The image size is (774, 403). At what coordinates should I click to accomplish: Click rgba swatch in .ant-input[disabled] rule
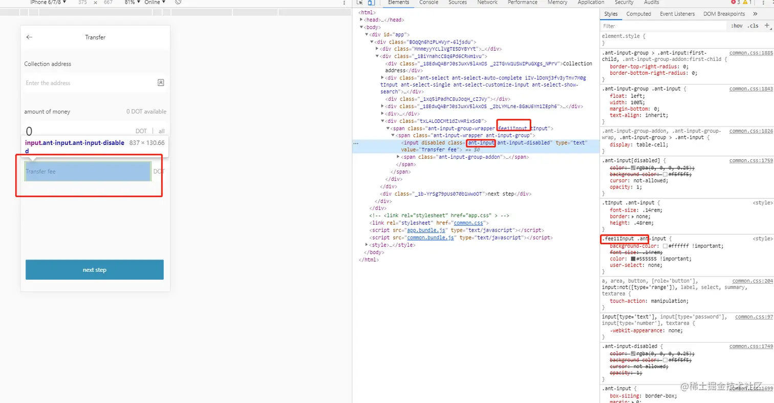tap(633, 168)
